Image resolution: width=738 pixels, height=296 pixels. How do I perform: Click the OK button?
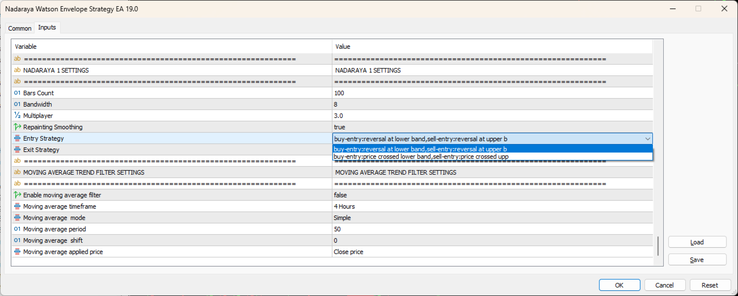click(x=619, y=285)
